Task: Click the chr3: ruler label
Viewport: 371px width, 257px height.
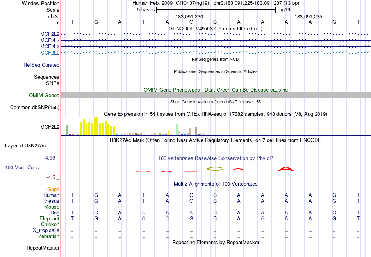Action: (54, 16)
